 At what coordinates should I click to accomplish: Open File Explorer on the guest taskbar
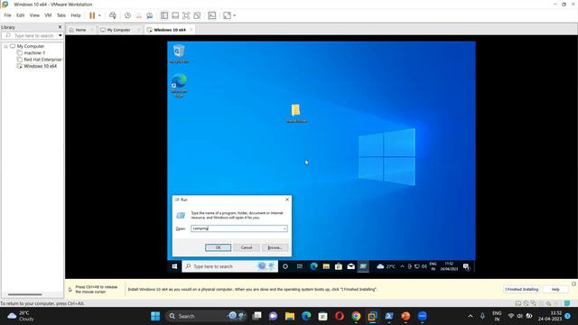point(326,266)
